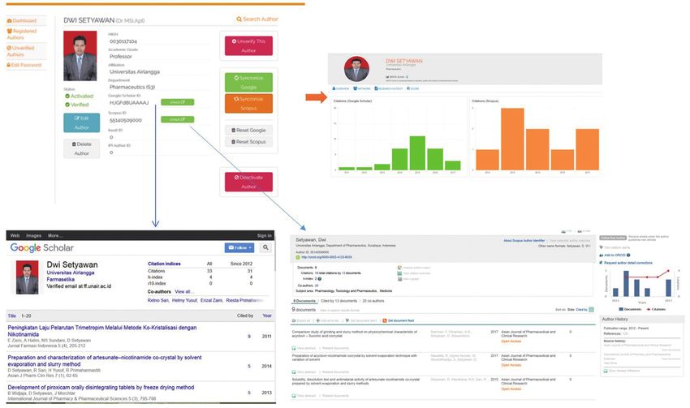The height and width of the screenshot is (408, 690).
Task: Click check button beside Google Scholar ID
Action: [177, 102]
